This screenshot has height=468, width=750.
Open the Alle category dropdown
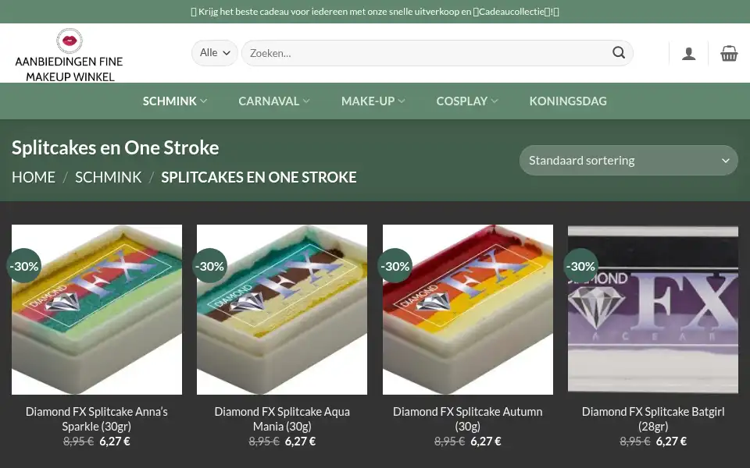click(215, 53)
